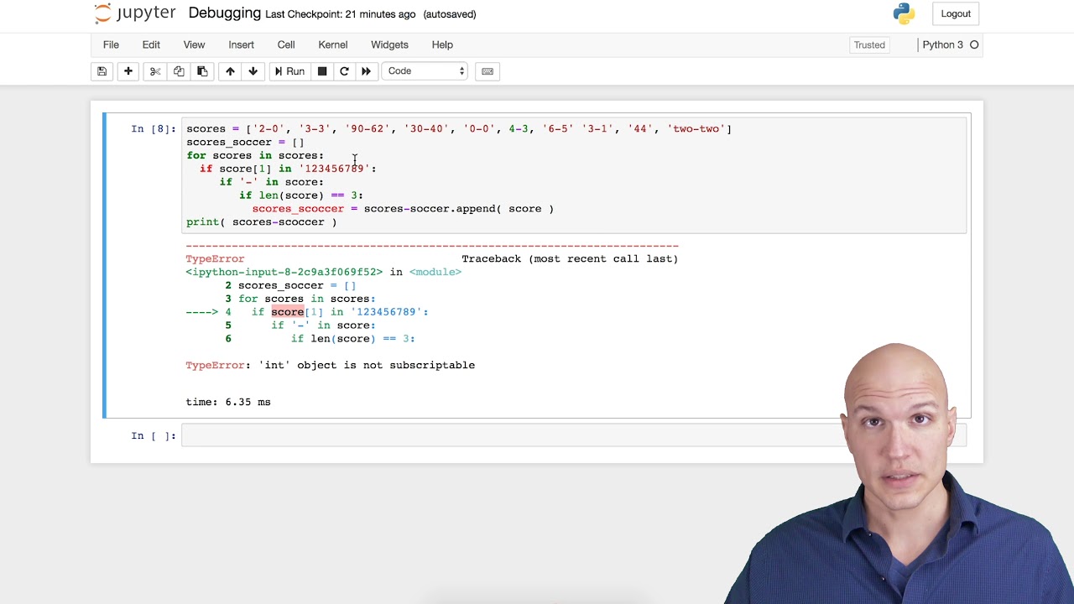Open the File menu

click(111, 44)
